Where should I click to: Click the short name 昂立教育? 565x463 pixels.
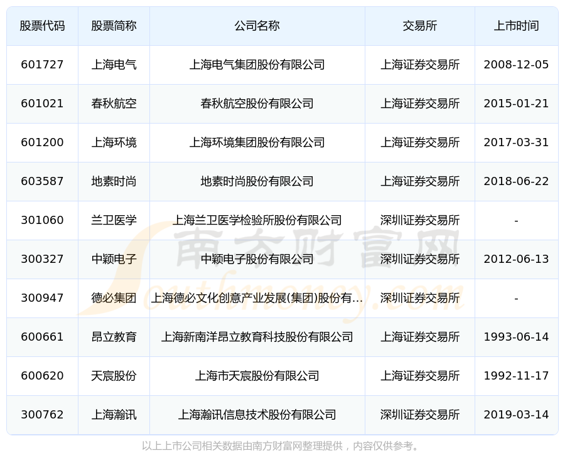point(114,337)
